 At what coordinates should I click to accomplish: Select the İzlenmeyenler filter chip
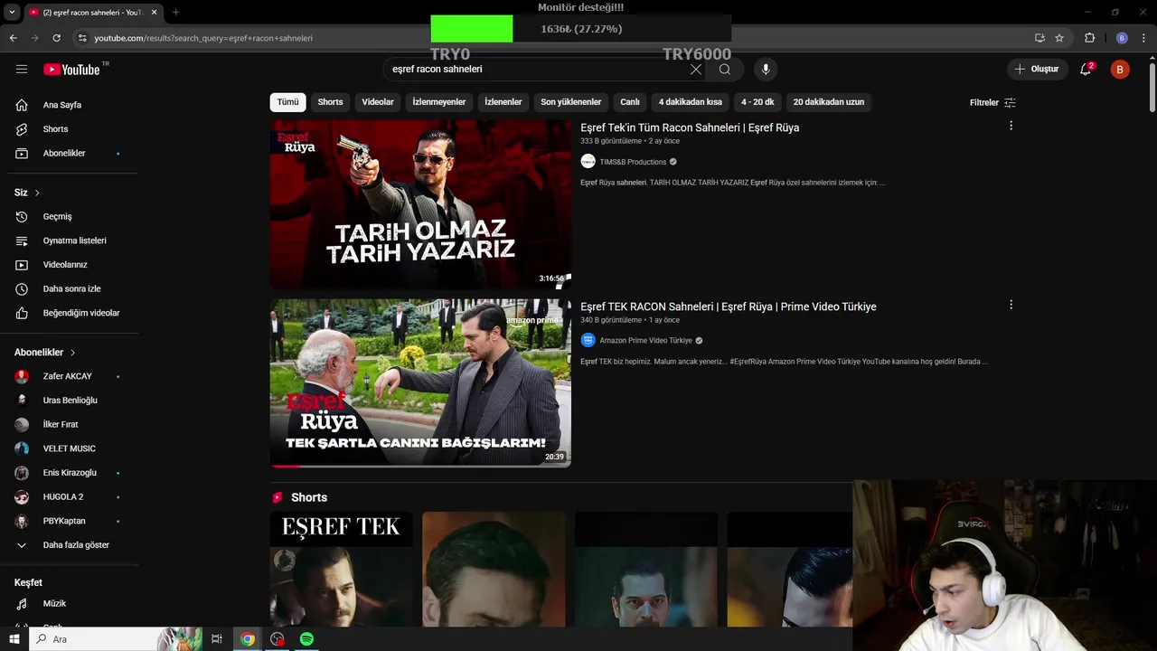[439, 102]
